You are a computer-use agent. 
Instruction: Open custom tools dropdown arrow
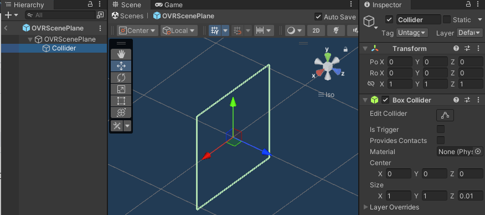[127, 126]
